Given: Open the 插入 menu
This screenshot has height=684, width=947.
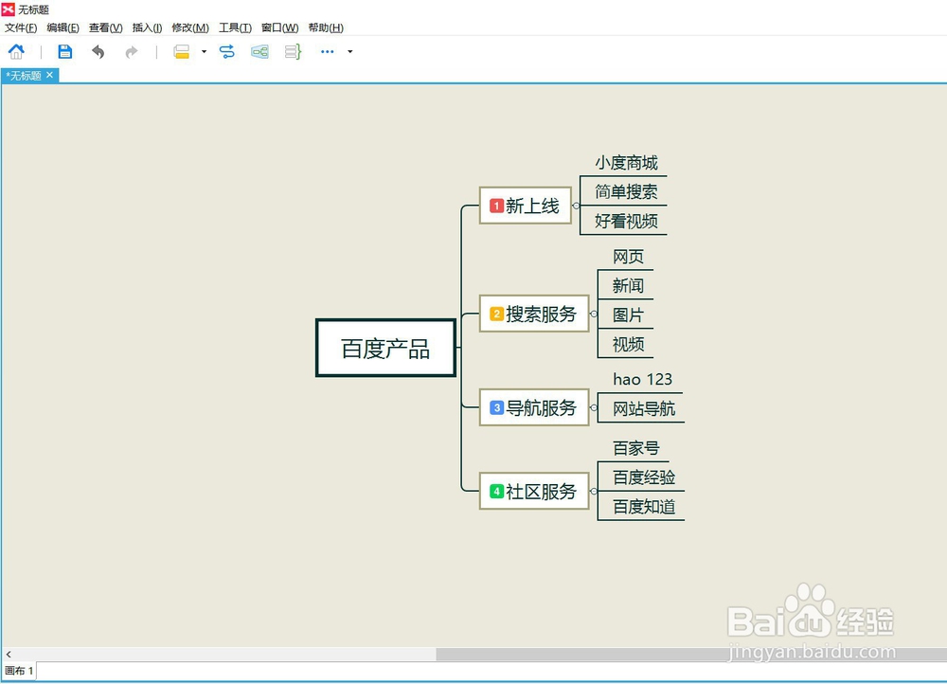Looking at the screenshot, I should (x=147, y=27).
